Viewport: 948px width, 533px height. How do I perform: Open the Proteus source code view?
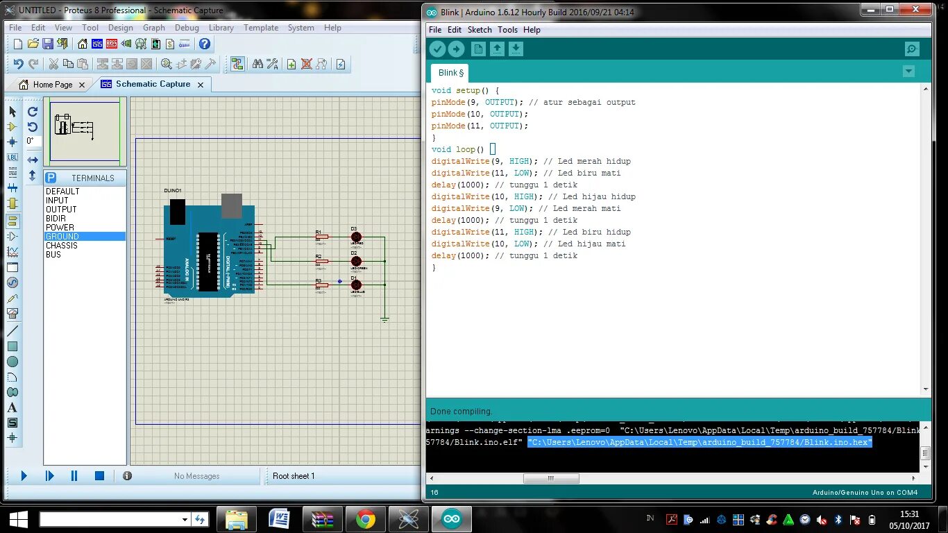coord(185,44)
